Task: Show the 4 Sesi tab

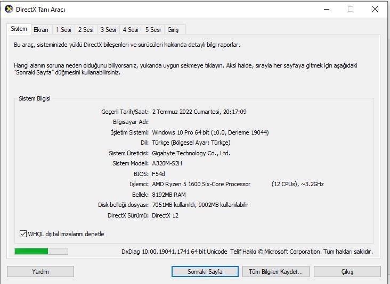Action: click(x=131, y=30)
